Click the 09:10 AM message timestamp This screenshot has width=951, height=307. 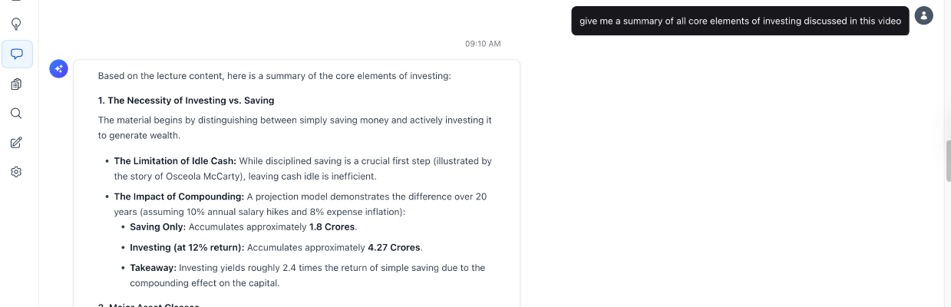[483, 44]
